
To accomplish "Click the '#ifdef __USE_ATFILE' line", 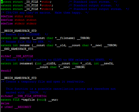I will [x=17, y=56].
